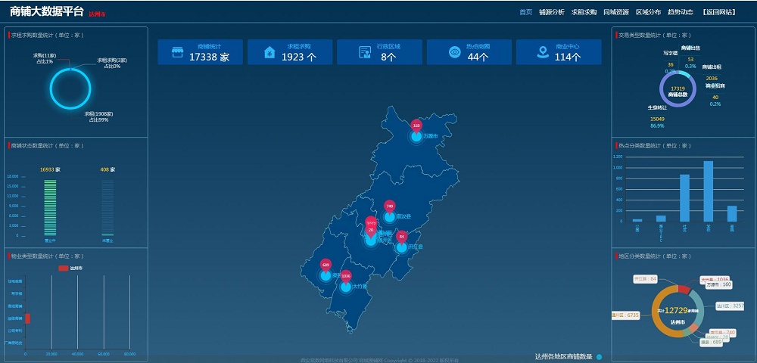Open the 同城资源 nav tab

[x=616, y=12]
